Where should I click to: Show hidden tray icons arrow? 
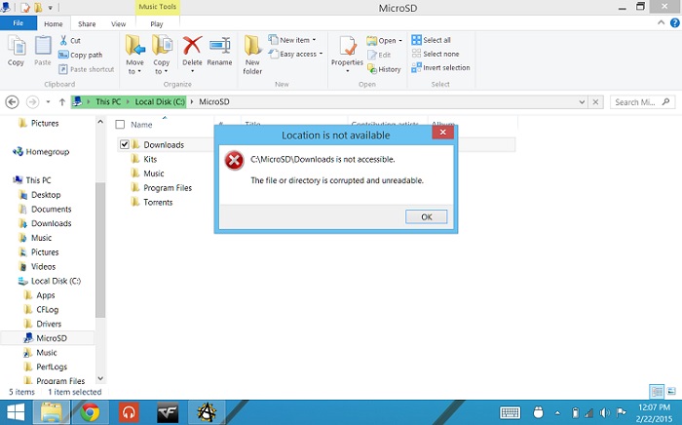[x=557, y=412]
